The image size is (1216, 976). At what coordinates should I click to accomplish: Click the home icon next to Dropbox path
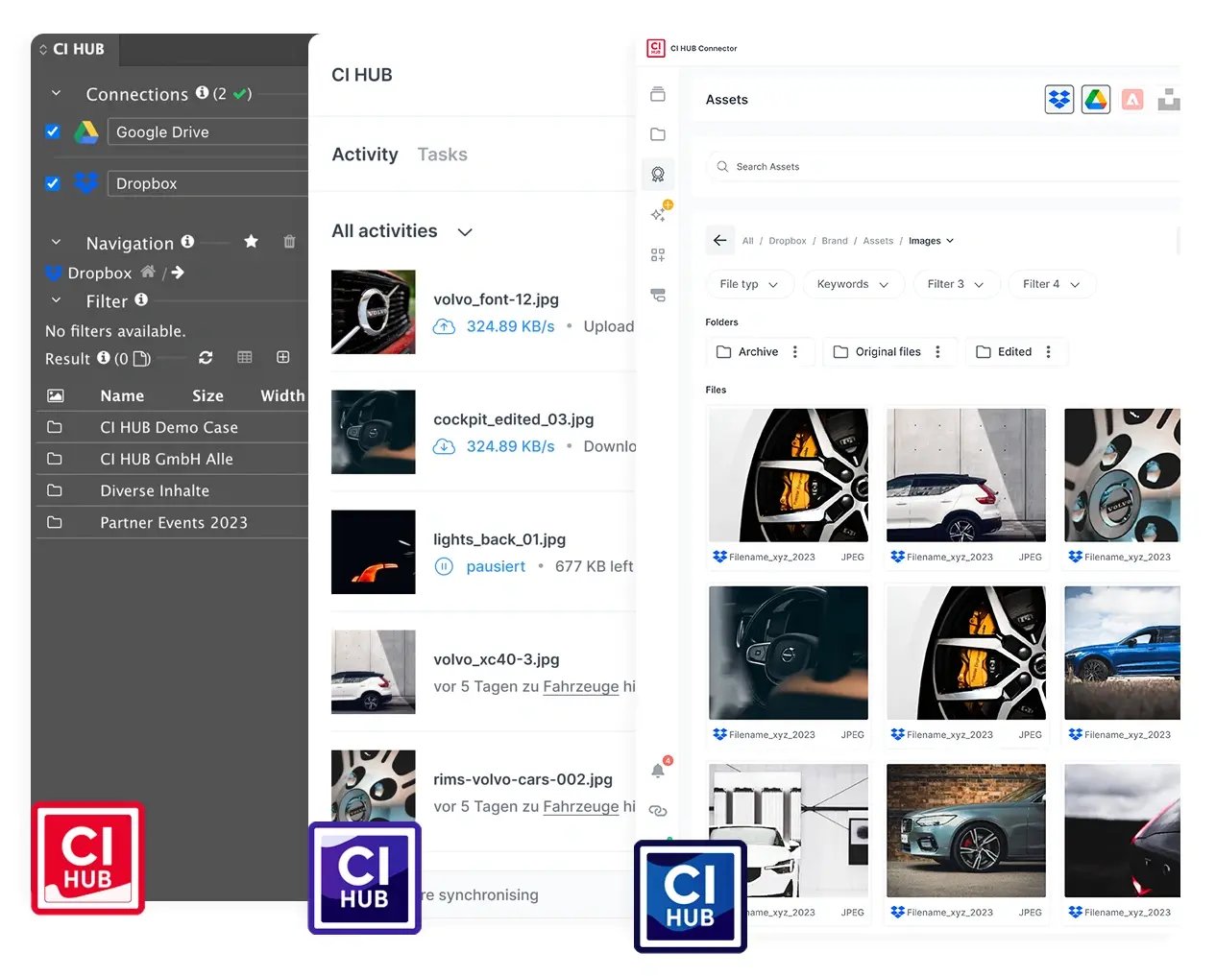coord(148,272)
